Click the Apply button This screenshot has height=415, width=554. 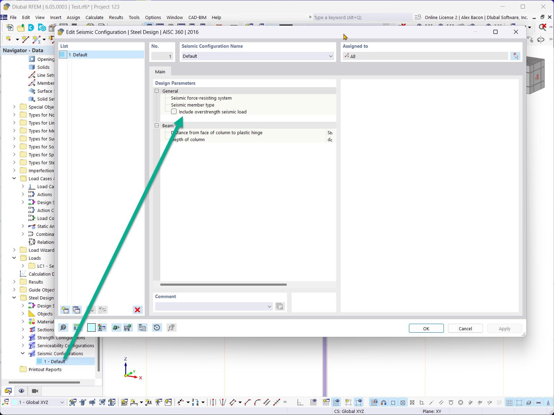tap(504, 329)
